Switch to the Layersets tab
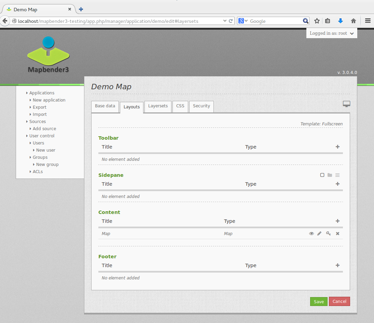 (158, 106)
